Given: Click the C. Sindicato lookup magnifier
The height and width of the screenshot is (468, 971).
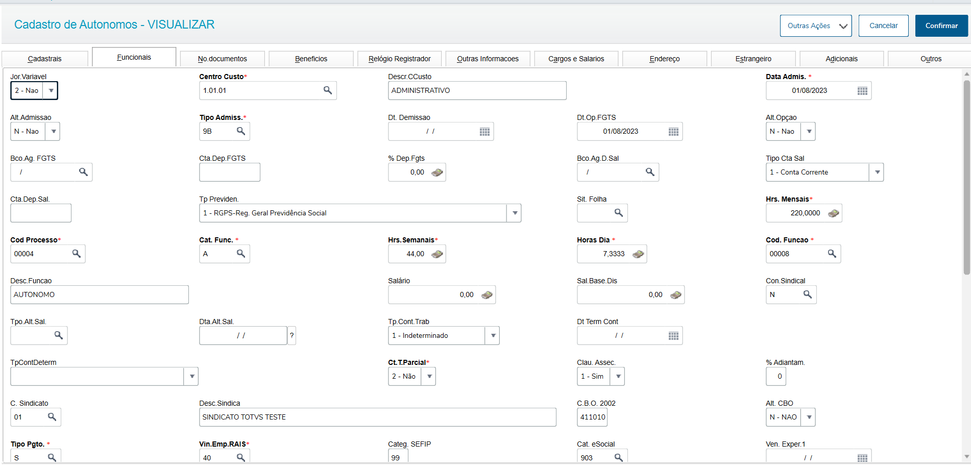Looking at the screenshot, I should pos(52,417).
